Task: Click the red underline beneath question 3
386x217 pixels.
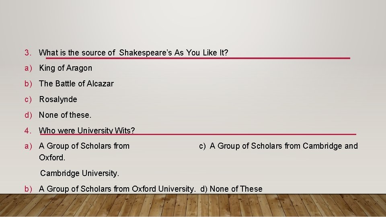Action: click(x=198, y=58)
